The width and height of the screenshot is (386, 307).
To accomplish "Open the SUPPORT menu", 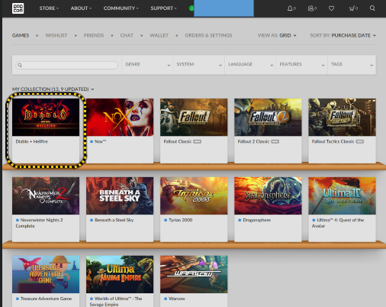I will [x=163, y=8].
